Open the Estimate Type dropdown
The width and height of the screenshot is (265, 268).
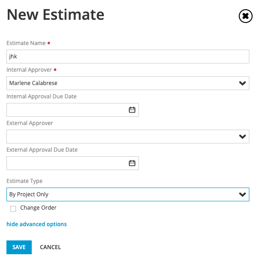pyautogui.click(x=128, y=194)
